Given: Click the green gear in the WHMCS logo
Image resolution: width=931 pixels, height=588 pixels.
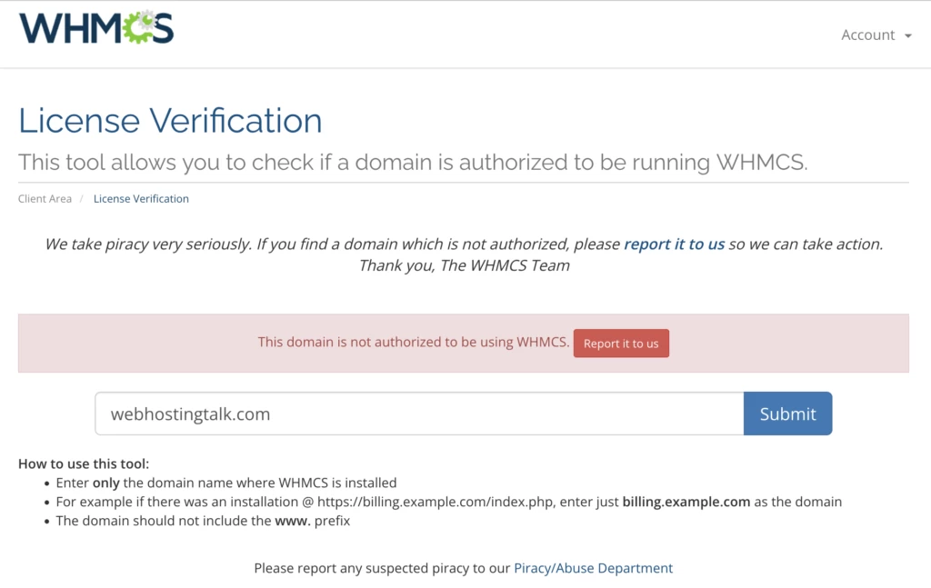Looking at the screenshot, I should [140, 28].
